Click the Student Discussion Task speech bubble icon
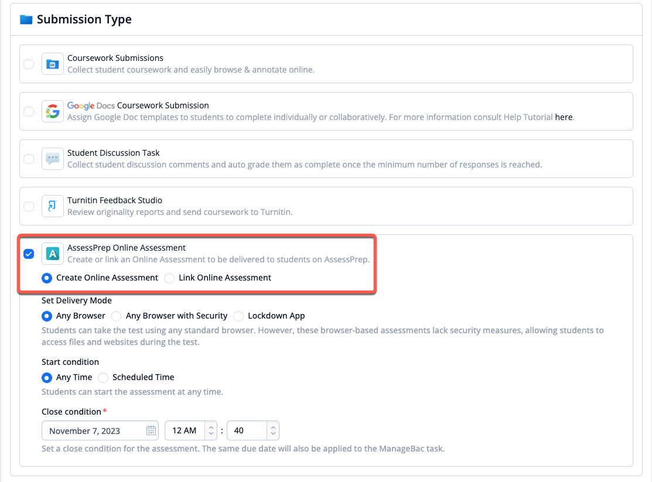 click(x=52, y=159)
